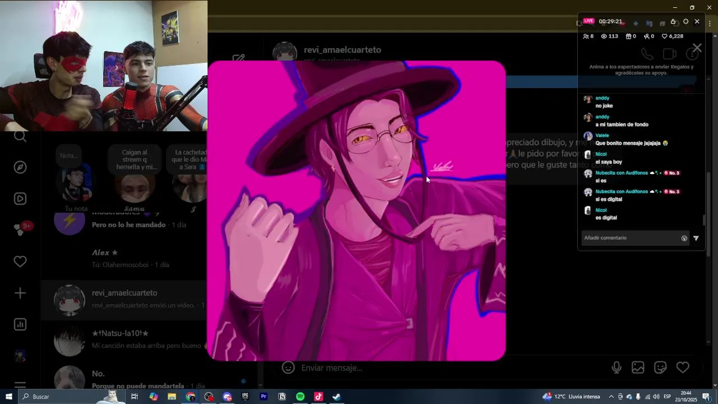The width and height of the screenshot is (718, 404).
Task: Open the profile avatar in sidebar
Action: (x=20, y=356)
